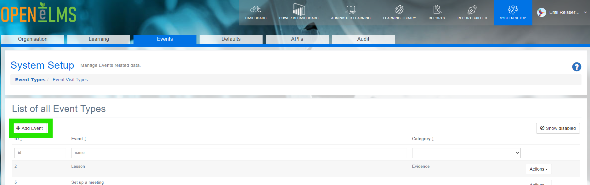
Task: Switch to the Learning tab
Action: click(99, 39)
